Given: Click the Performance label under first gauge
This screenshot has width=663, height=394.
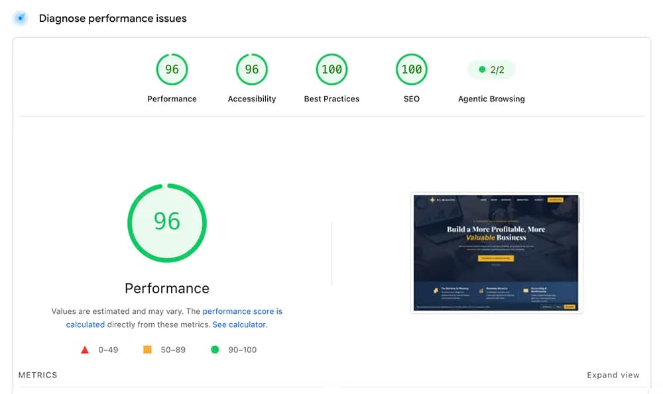Looking at the screenshot, I should click(x=172, y=99).
